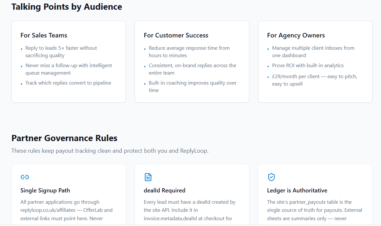Select the For Agency Owners card
The height and width of the screenshot is (226, 381).
(x=315, y=61)
